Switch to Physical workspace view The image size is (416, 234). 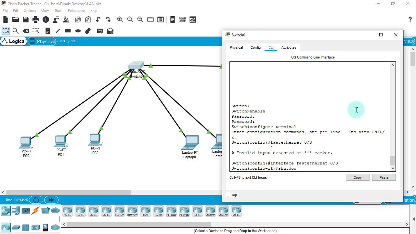(42, 41)
